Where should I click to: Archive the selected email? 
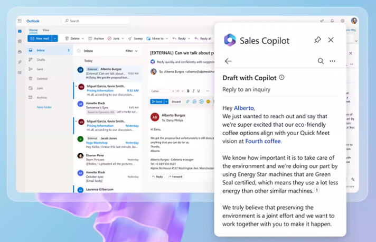point(96,39)
